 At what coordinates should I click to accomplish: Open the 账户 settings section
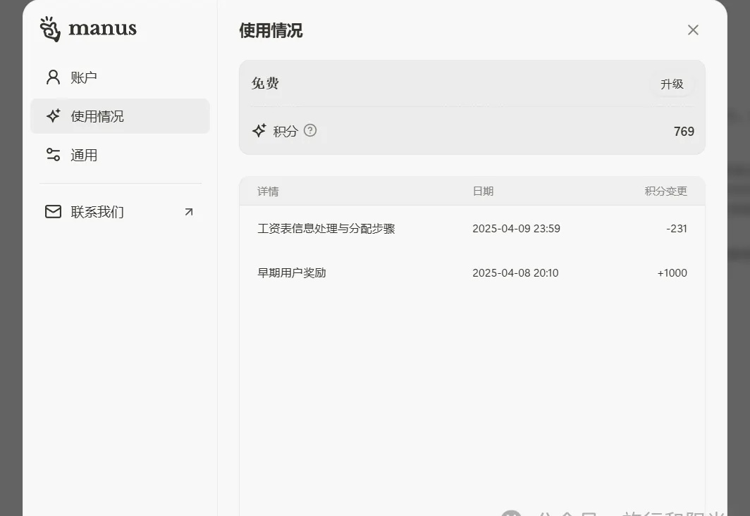pos(120,77)
